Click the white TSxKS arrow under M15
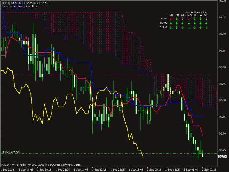 pyautogui.click(x=182, y=19)
